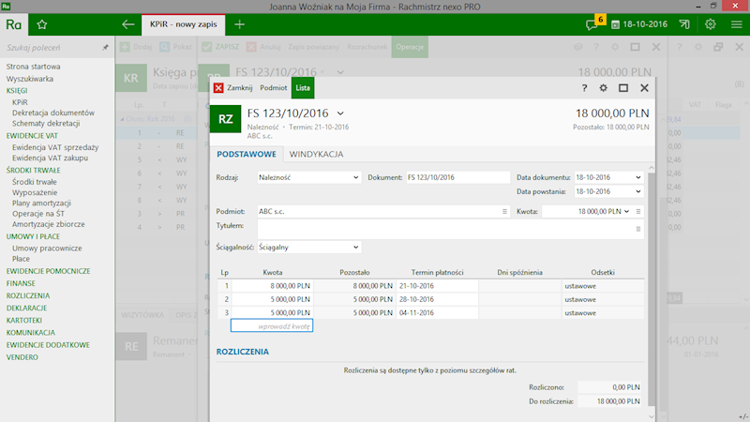Select installment amount 8 000,00 PLN Kwota cell
This screenshot has height=422, width=750.
tap(272, 286)
